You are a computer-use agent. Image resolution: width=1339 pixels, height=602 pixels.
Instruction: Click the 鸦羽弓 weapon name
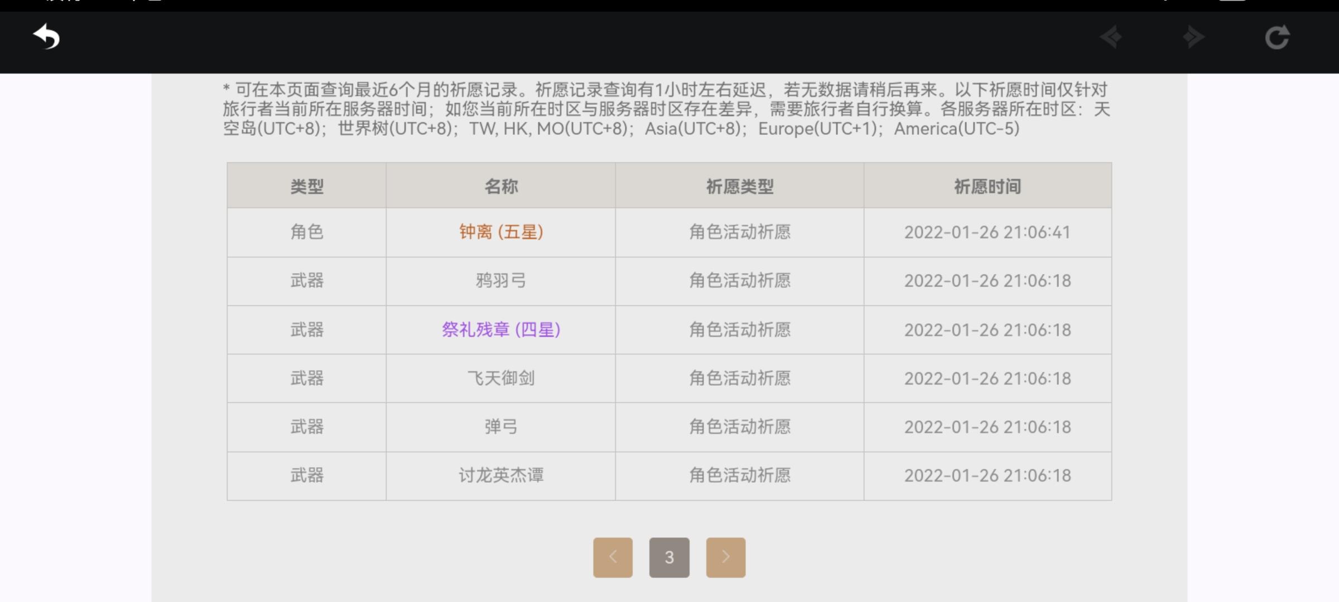point(500,280)
